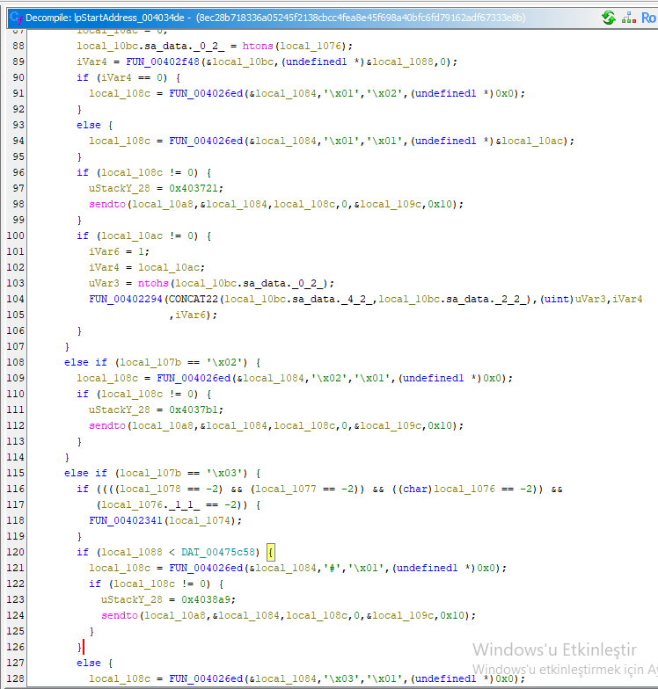Select the sendto call on line 124
The height and width of the screenshot is (689, 658).
coord(120,615)
